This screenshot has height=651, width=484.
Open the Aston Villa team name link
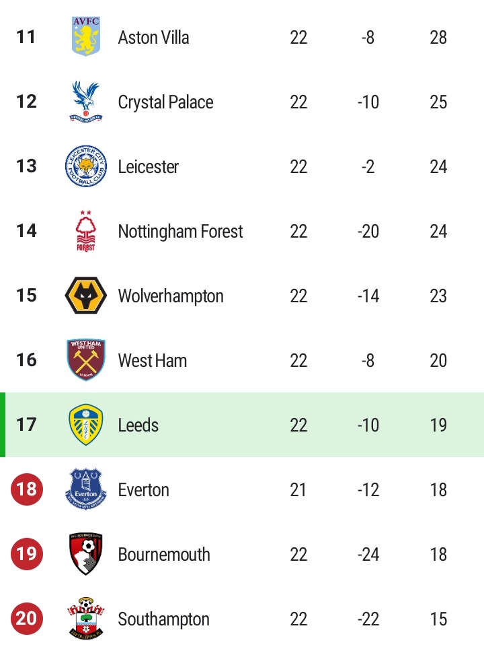(153, 38)
